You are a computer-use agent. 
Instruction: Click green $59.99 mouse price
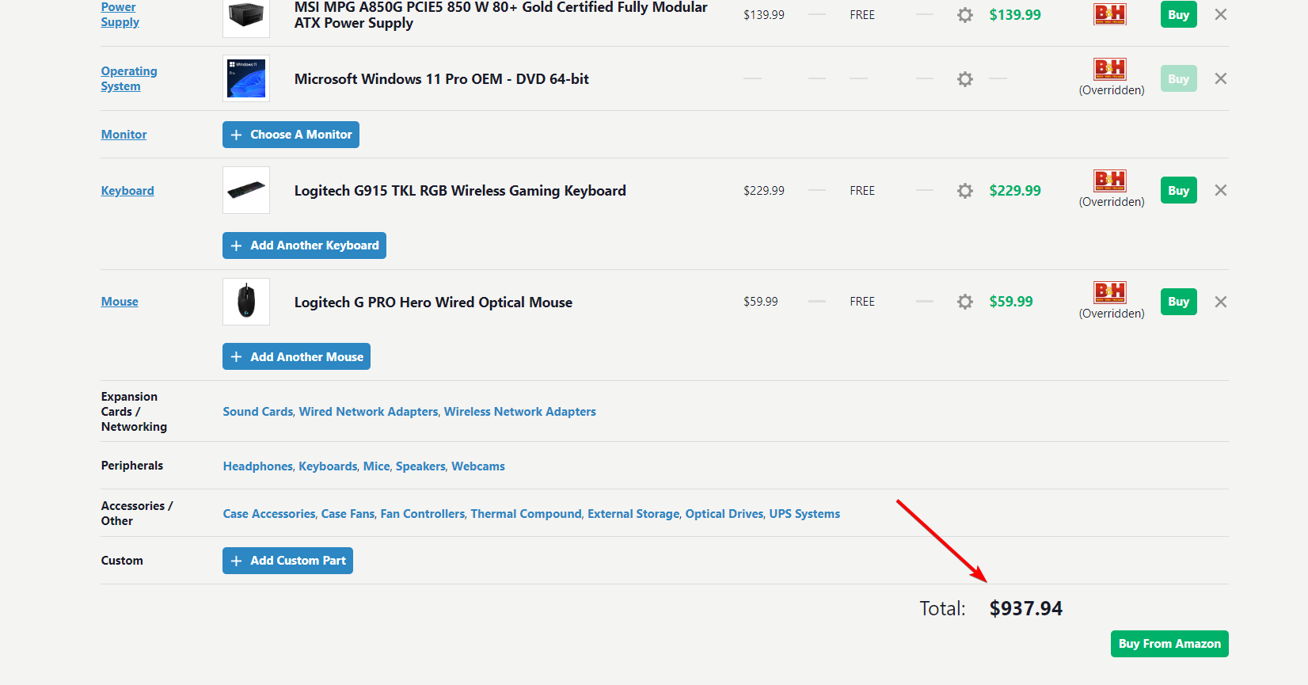(1011, 302)
